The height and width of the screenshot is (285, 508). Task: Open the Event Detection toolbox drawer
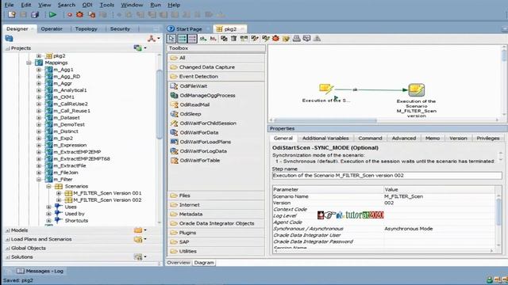click(x=216, y=77)
